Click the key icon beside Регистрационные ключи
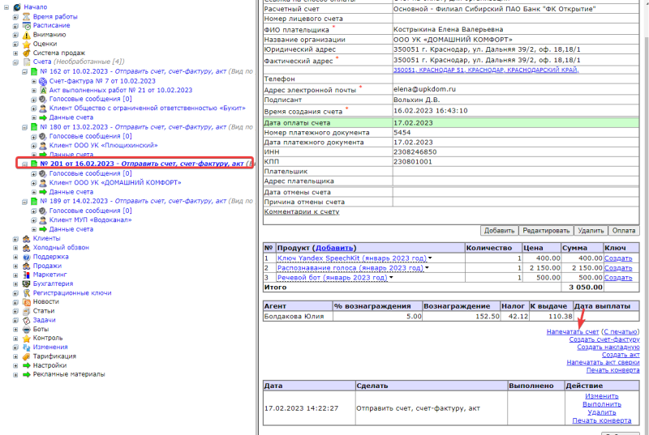Image resolution: width=649 pixels, height=435 pixels. [26, 293]
